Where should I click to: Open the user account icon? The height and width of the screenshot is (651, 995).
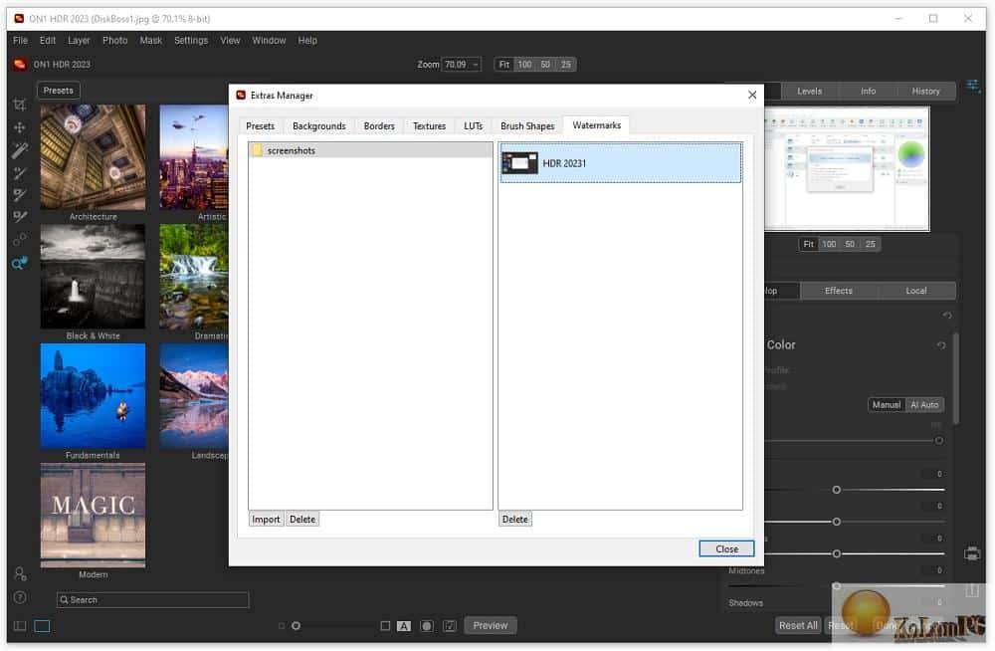[20, 574]
